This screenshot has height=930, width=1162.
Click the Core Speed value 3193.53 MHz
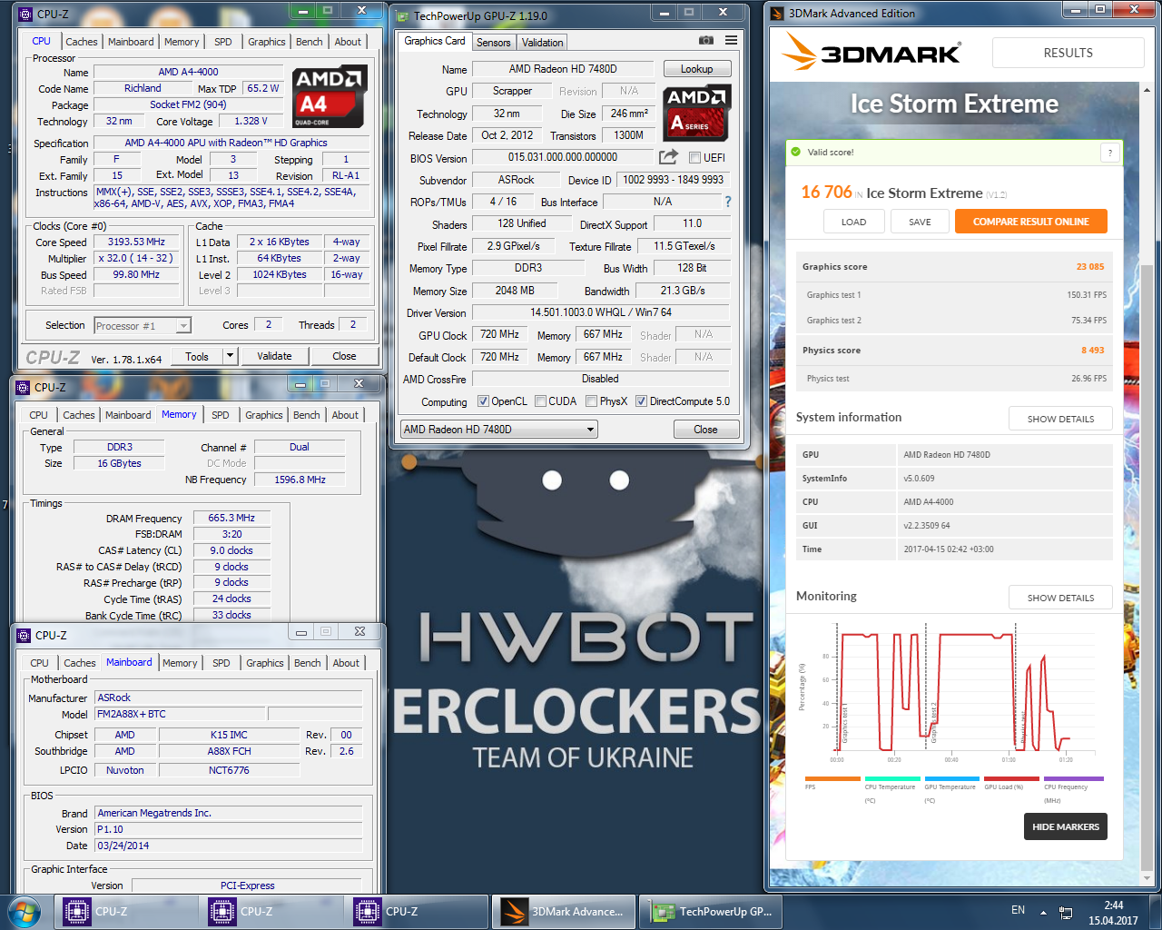tap(136, 242)
